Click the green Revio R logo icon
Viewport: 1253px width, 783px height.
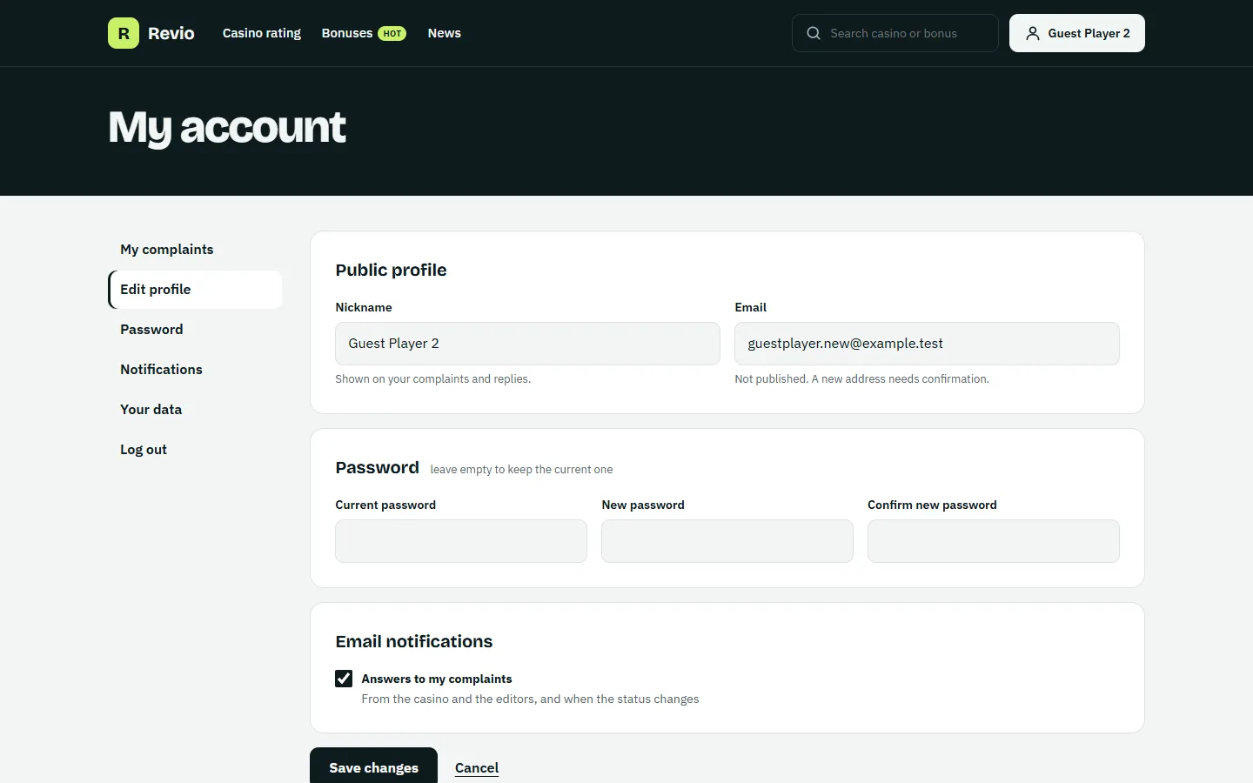tap(124, 33)
